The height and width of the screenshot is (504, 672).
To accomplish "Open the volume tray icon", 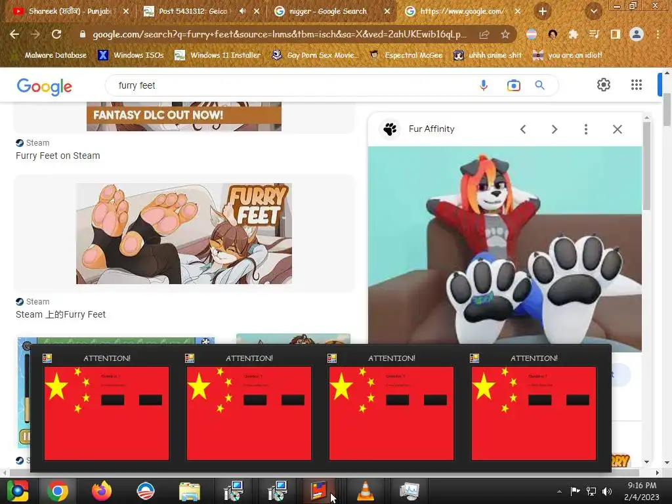I will click(607, 491).
